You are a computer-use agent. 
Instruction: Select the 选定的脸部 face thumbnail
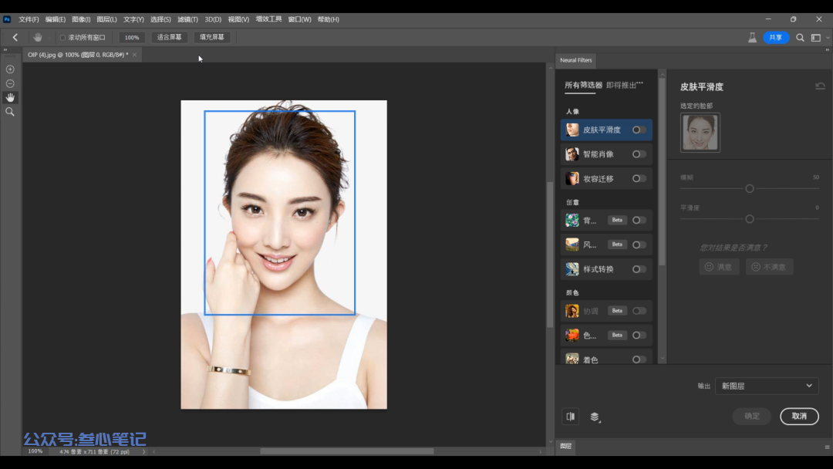(700, 133)
